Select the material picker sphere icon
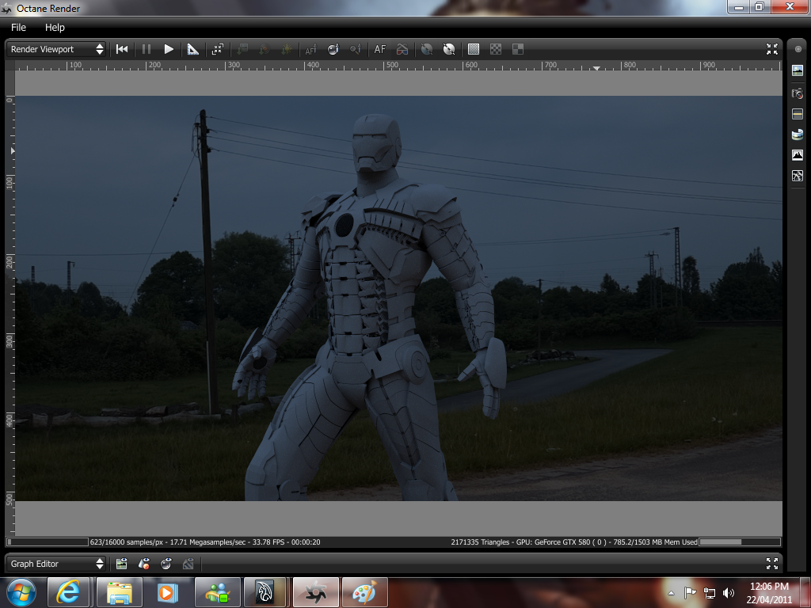 coord(333,49)
